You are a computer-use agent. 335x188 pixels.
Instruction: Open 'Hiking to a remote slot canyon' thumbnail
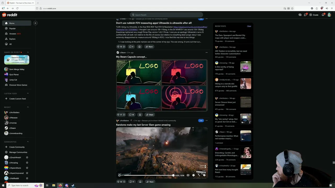click(x=246, y=84)
